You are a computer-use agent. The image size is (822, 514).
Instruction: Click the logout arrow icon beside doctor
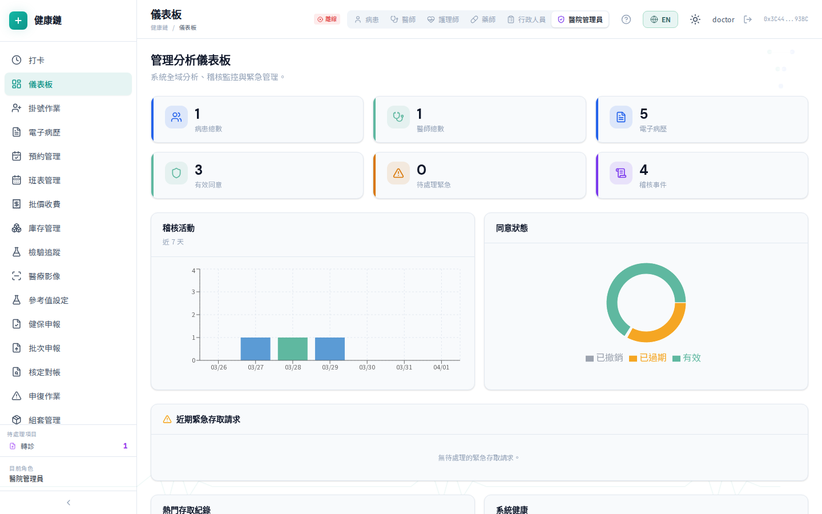point(748,19)
